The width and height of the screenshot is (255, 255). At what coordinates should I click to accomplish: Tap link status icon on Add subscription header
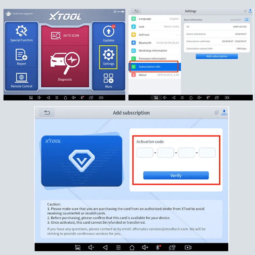(x=216, y=113)
